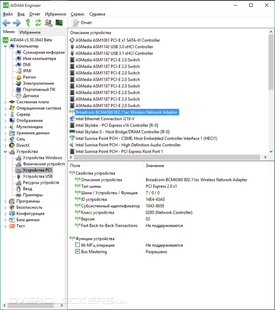This screenshot has width=275, height=310.
Task: Click the Разгон flame icon
Action: pyautogui.click(x=19, y=77)
